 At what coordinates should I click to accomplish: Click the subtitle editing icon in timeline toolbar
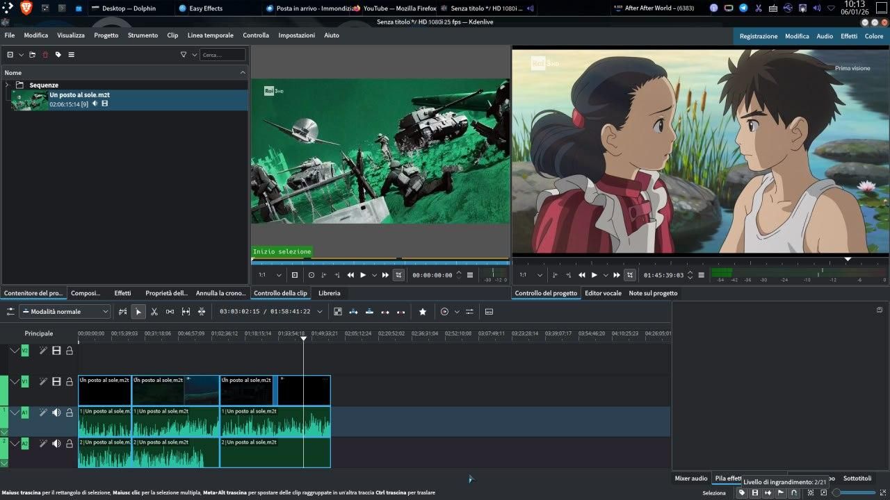489,312
